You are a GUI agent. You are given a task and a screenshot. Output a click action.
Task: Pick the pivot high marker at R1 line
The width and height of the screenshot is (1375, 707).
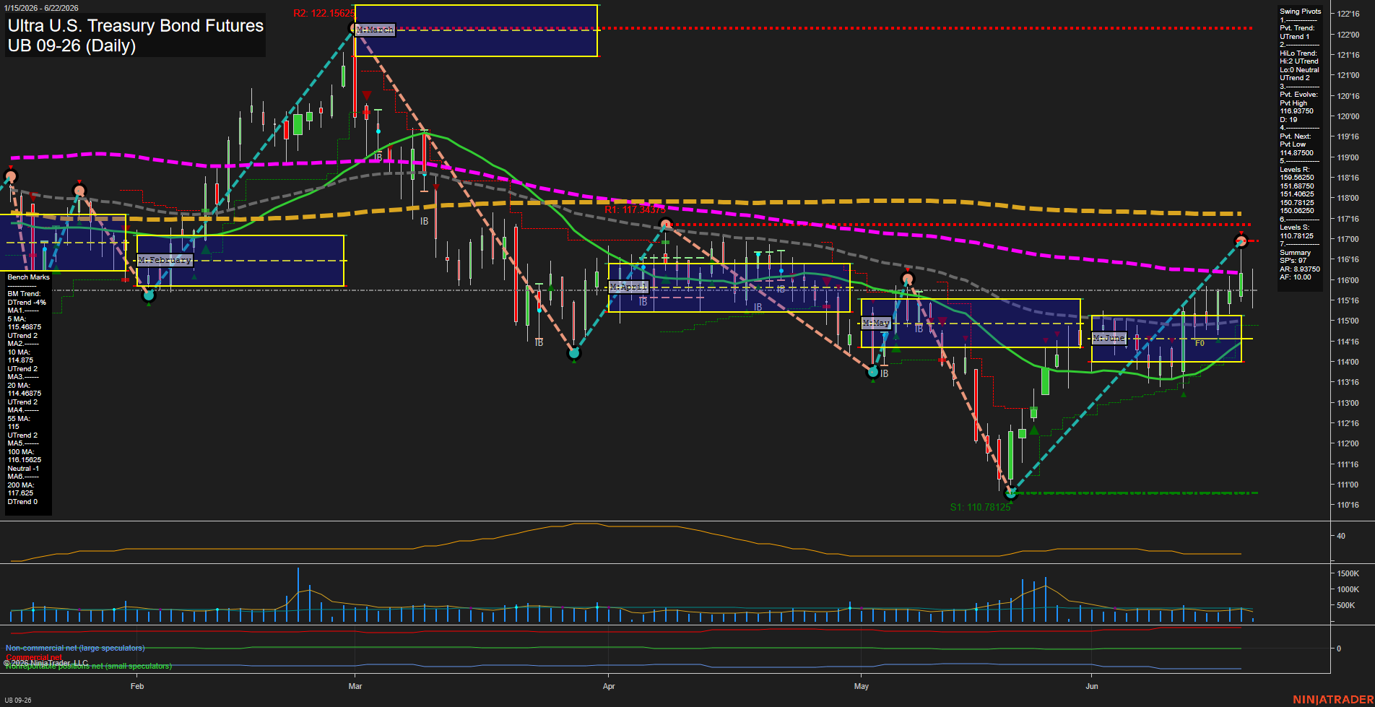pos(667,224)
